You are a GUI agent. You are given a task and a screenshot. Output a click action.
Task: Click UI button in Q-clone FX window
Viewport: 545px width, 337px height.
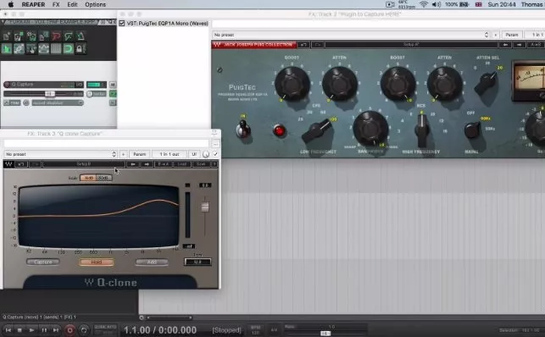click(194, 154)
